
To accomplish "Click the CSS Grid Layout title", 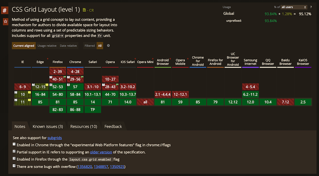I will point(46,10).
